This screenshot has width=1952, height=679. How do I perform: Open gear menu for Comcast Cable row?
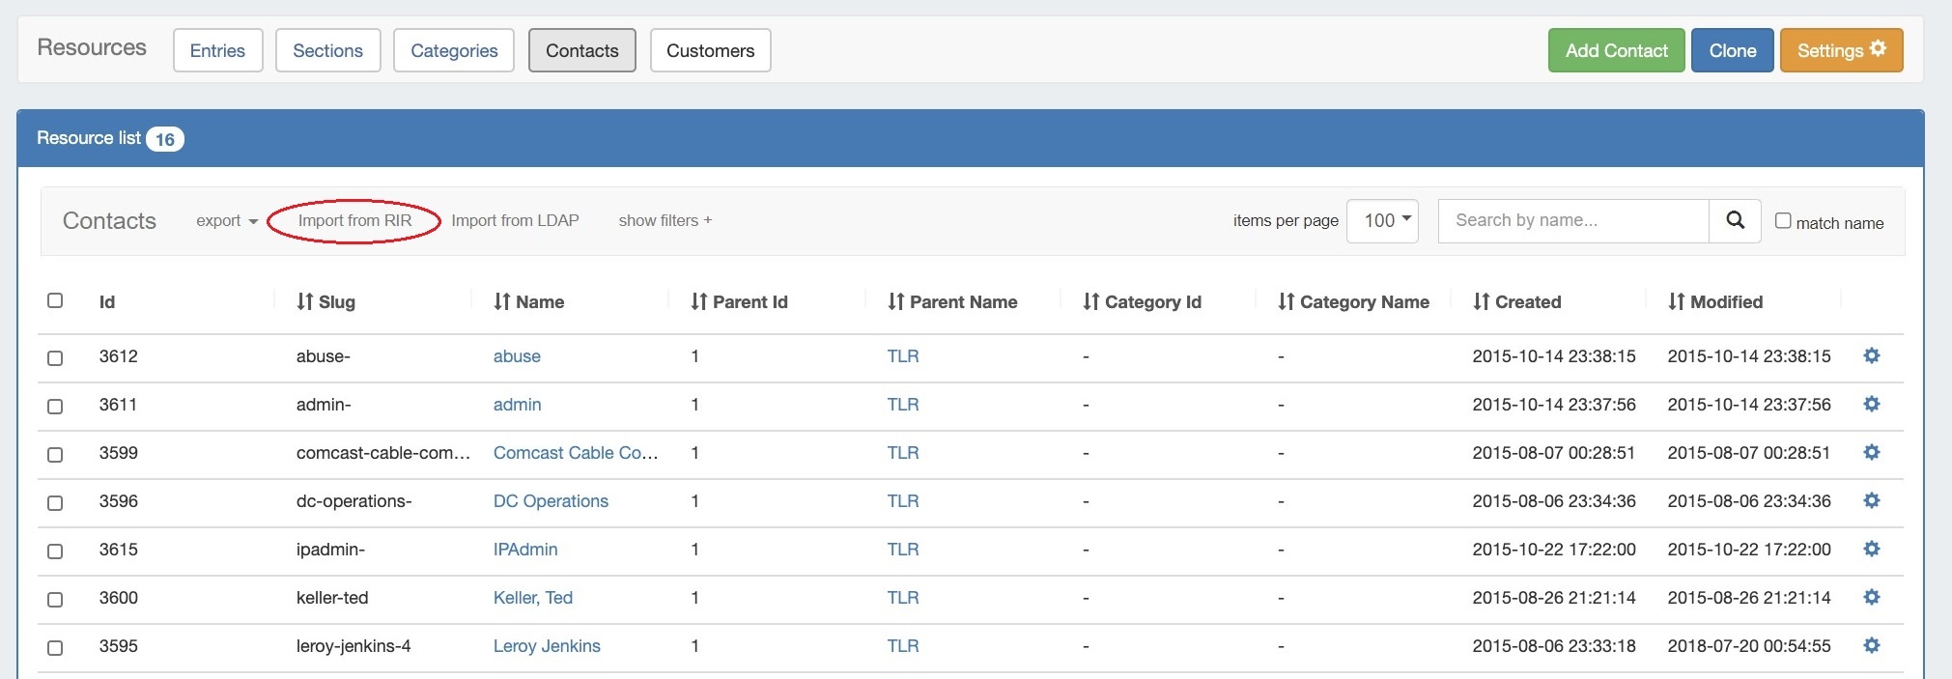(x=1871, y=453)
